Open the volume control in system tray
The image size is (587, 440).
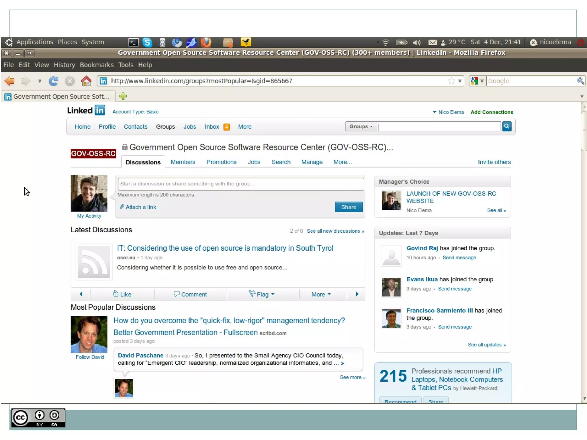click(417, 42)
